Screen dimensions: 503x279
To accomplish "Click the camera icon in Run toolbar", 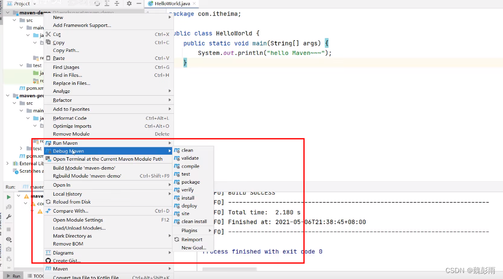I will point(8,249).
